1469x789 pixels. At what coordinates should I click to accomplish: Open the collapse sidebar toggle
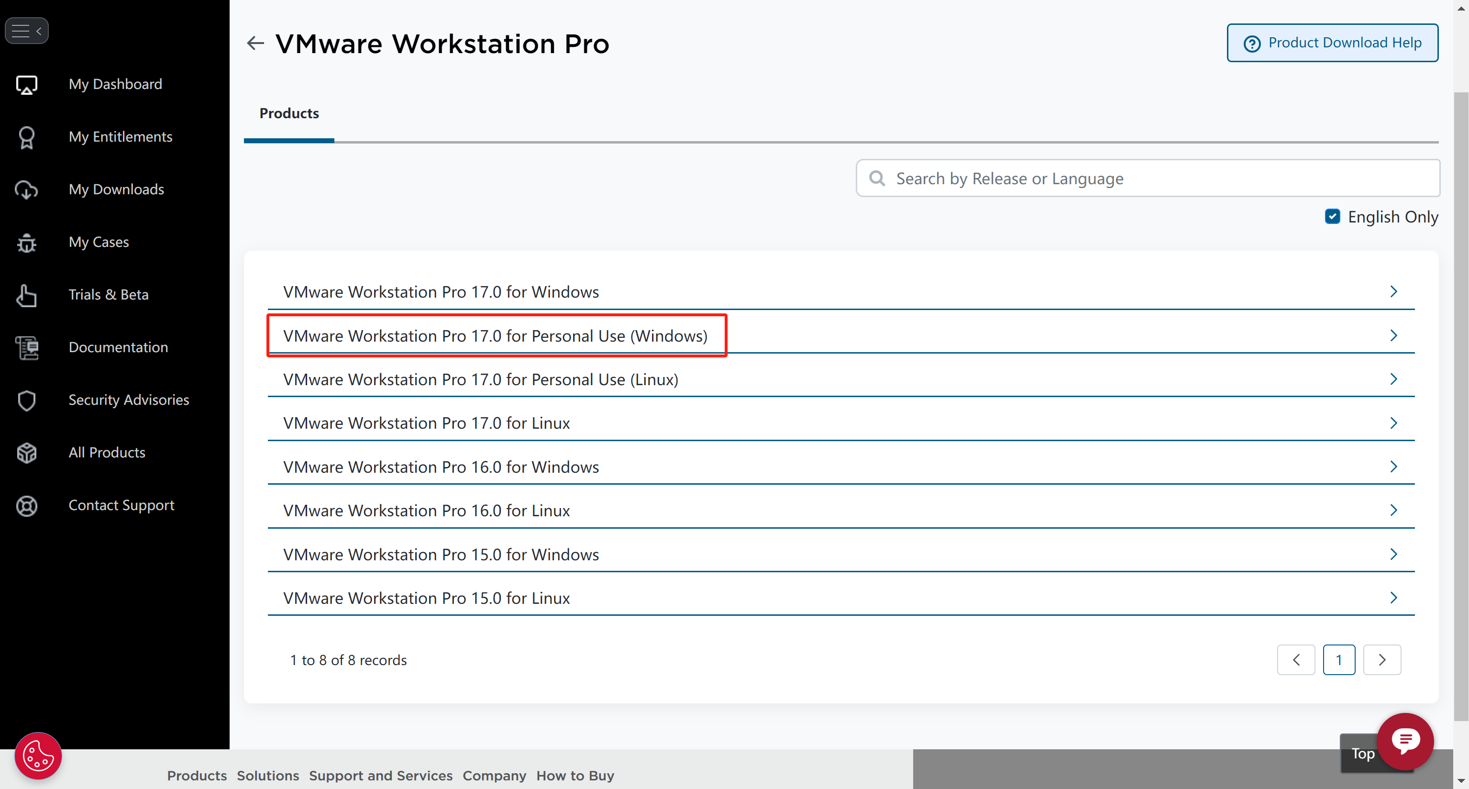click(26, 30)
